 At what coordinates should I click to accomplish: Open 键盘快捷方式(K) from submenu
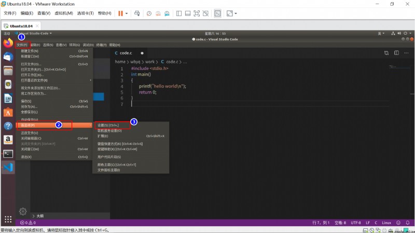point(131,144)
